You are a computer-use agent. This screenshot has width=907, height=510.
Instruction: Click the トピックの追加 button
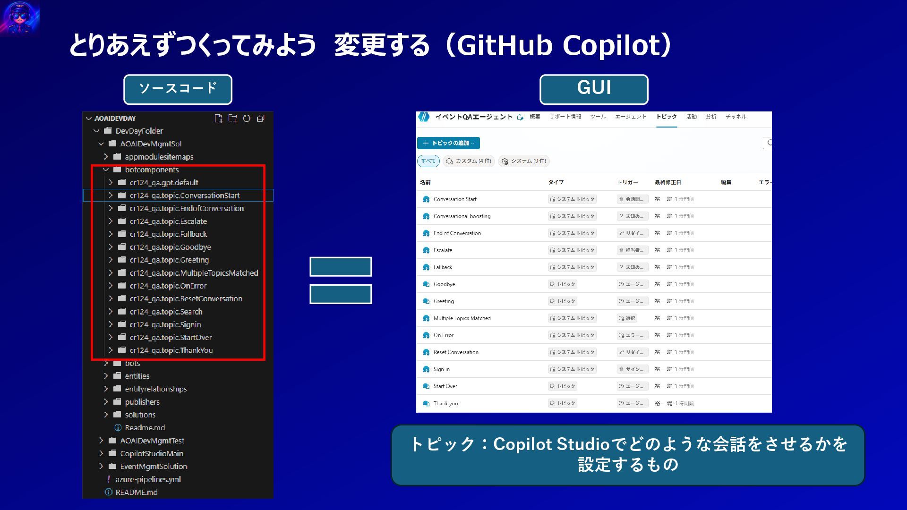448,143
